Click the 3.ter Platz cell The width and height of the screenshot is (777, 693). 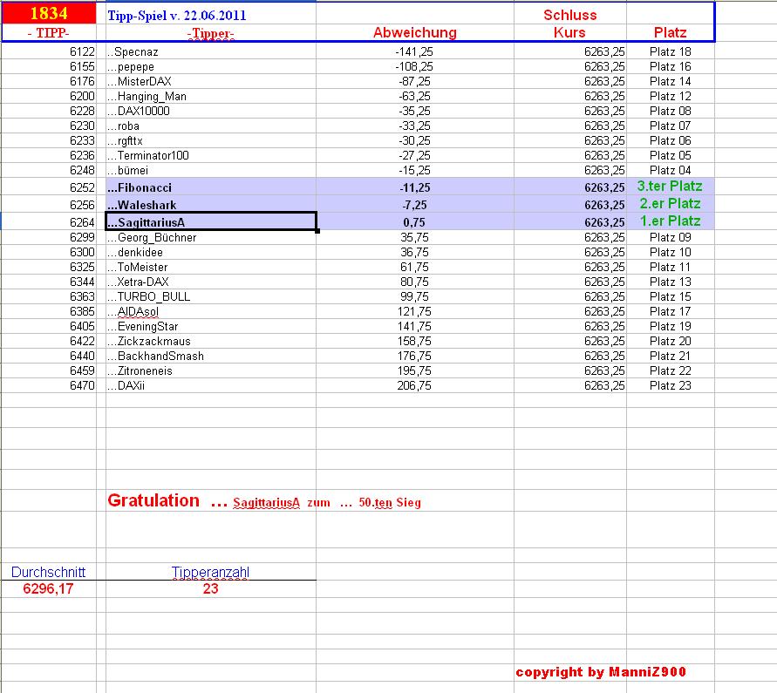pyautogui.click(x=670, y=187)
